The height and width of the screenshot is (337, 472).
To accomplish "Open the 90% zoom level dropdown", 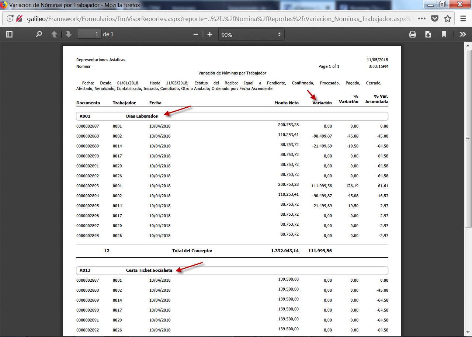I will click(251, 35).
